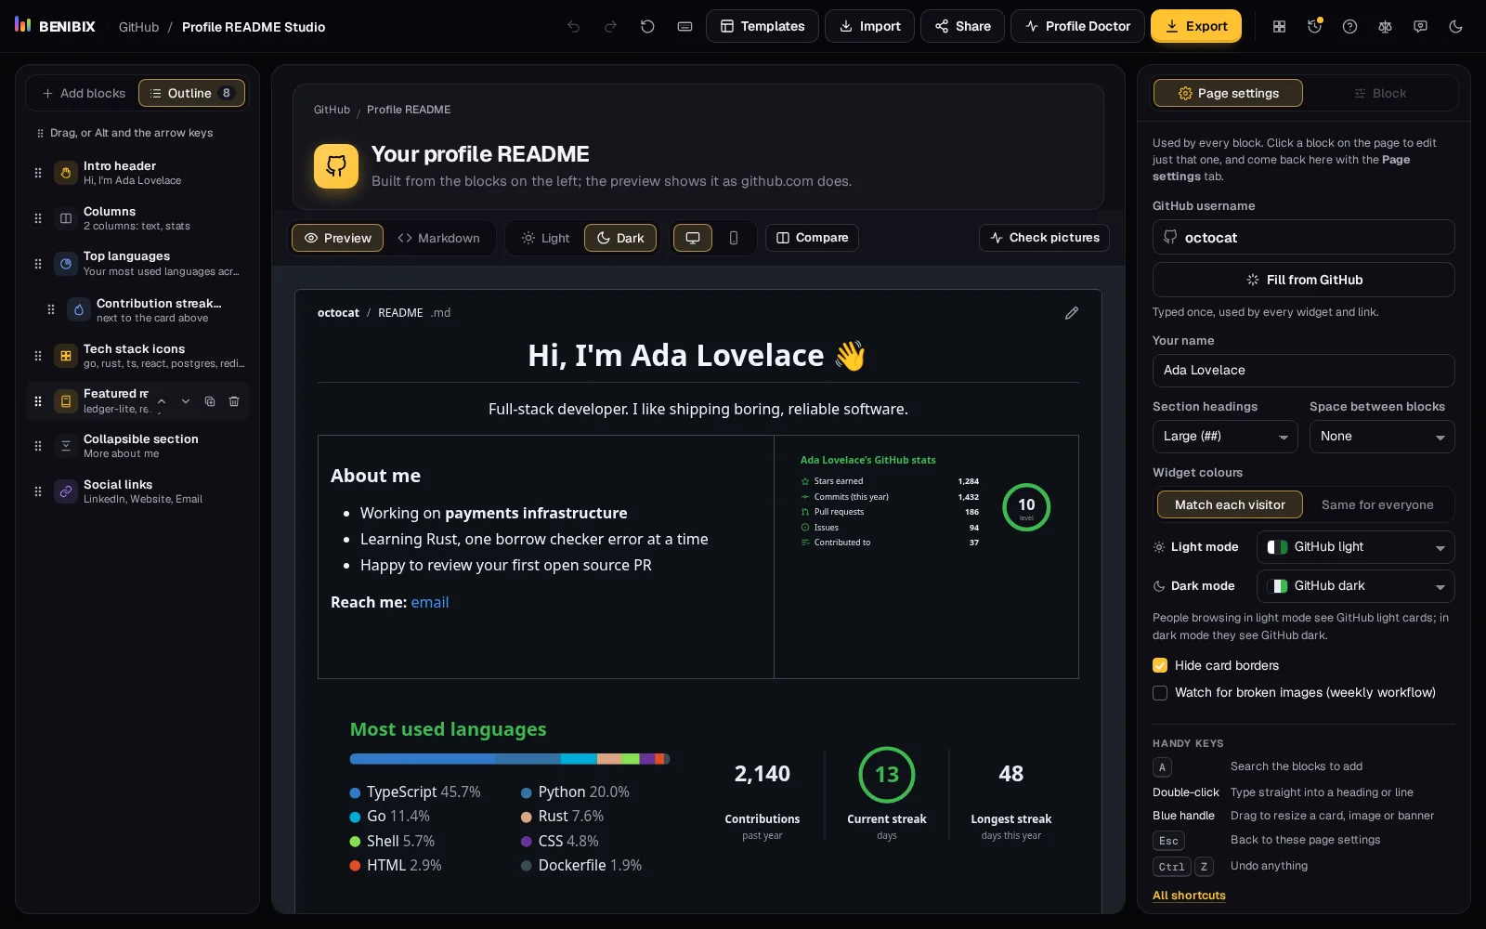Toggle app theme with the moon icon

(x=1455, y=27)
